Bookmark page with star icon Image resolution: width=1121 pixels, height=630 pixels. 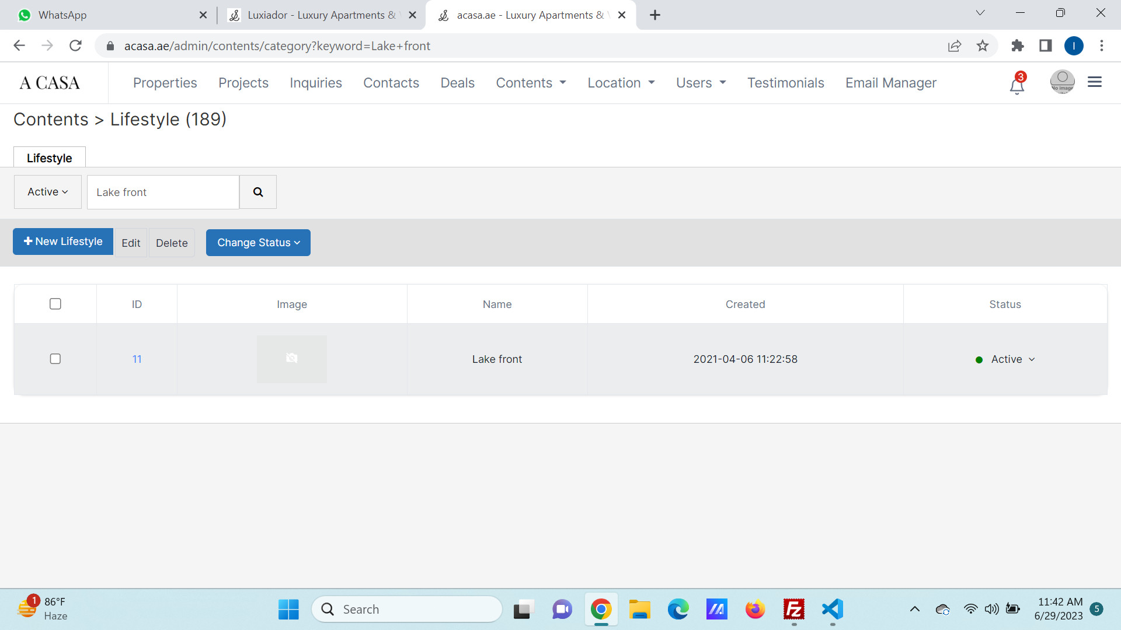point(983,45)
